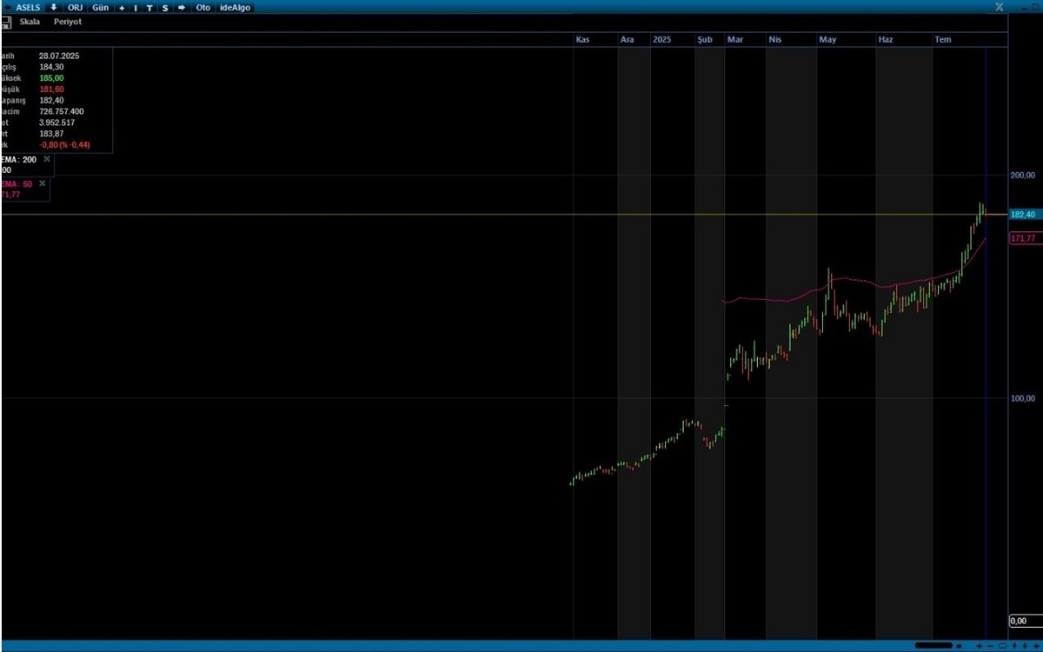
Task: Click the right arrow icon in top toolbar
Action: coord(182,7)
